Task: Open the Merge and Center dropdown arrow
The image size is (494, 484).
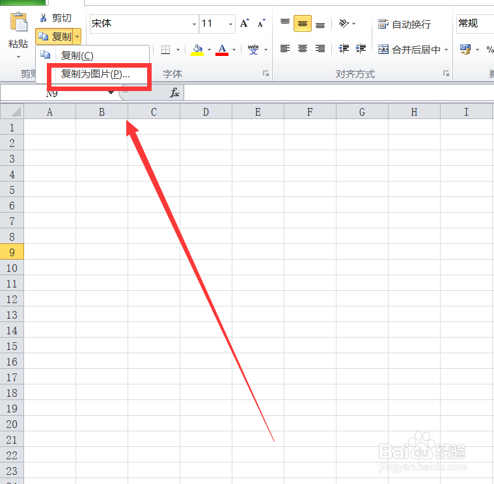Action: 446,49
